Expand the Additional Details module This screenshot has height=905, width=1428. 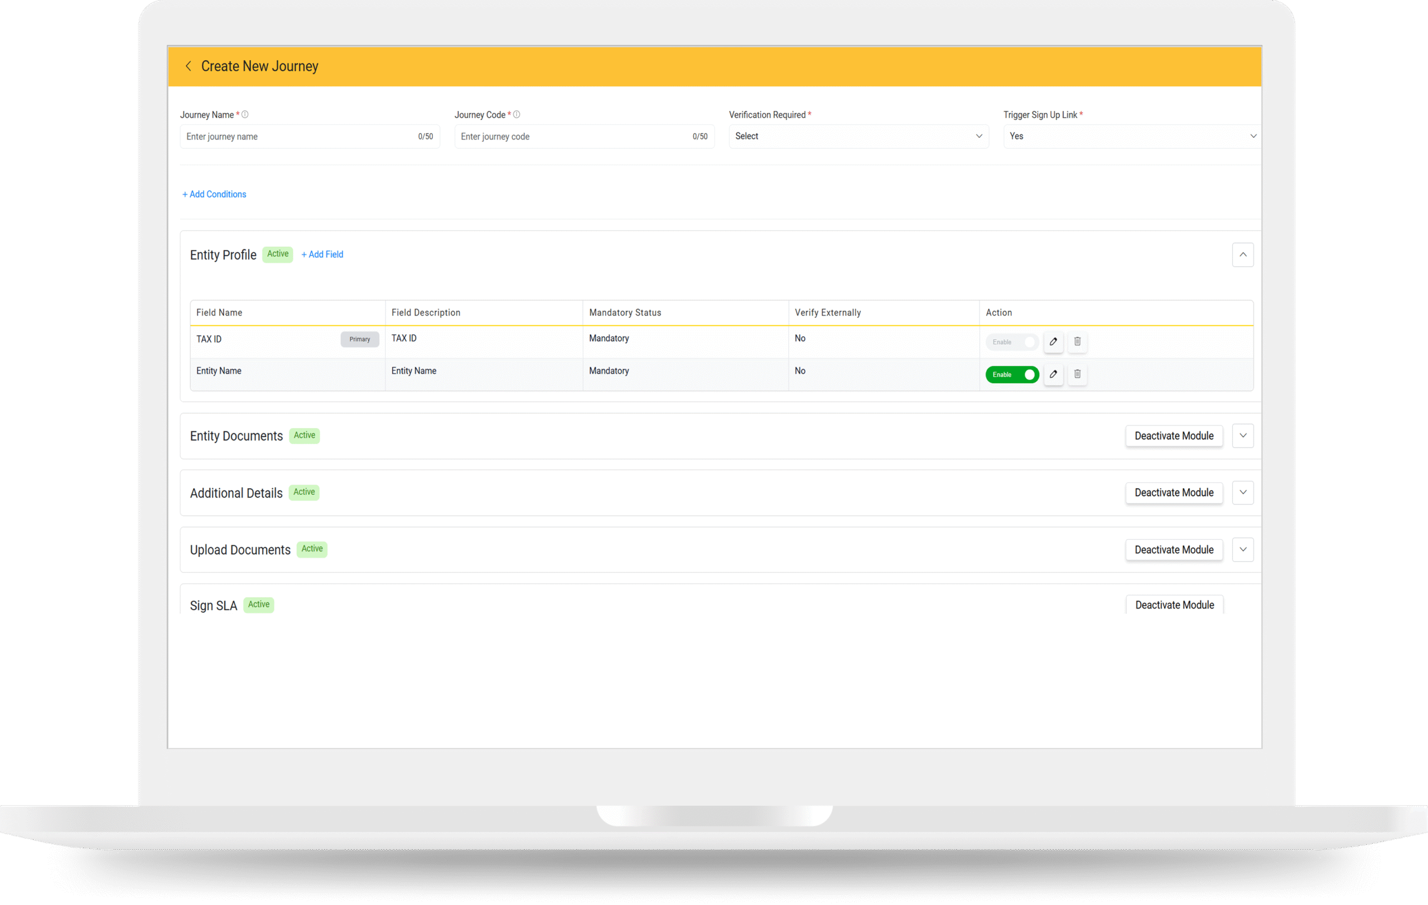pos(1243,493)
